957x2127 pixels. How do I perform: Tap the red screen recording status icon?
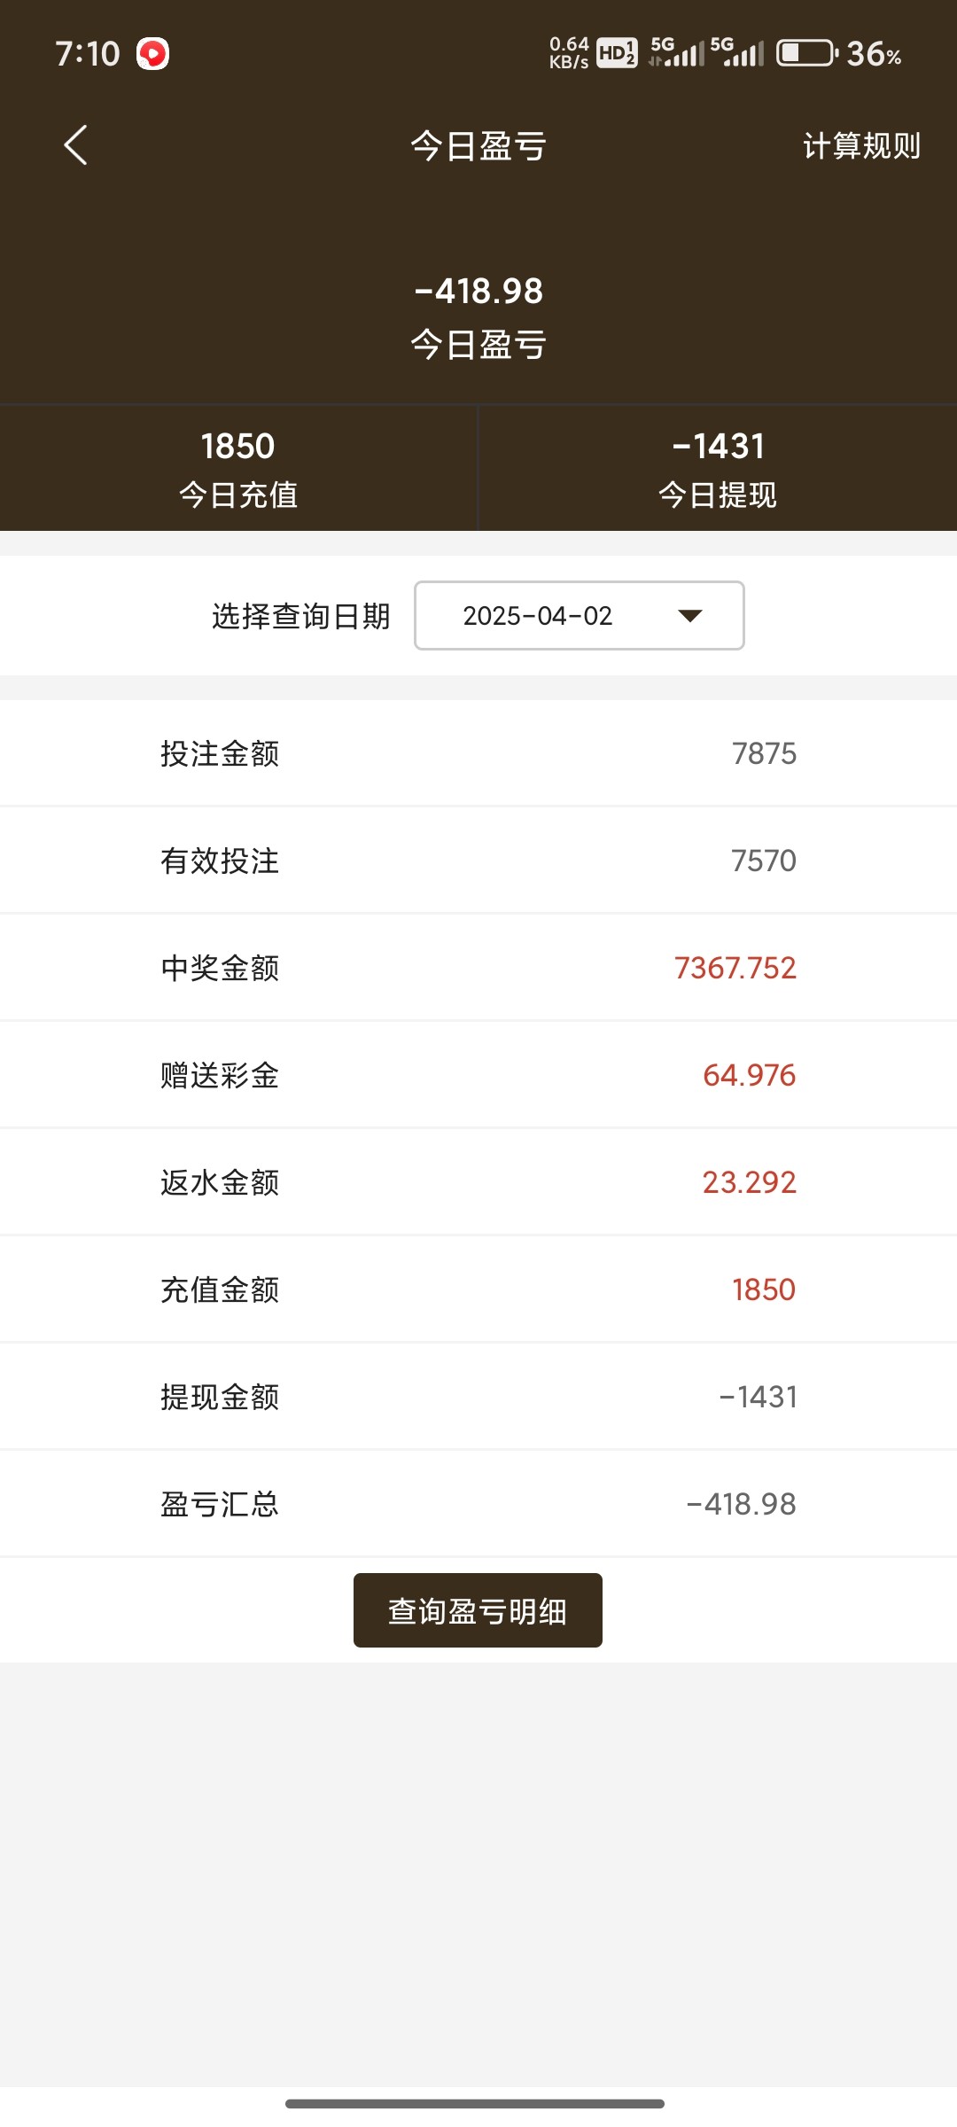(152, 54)
